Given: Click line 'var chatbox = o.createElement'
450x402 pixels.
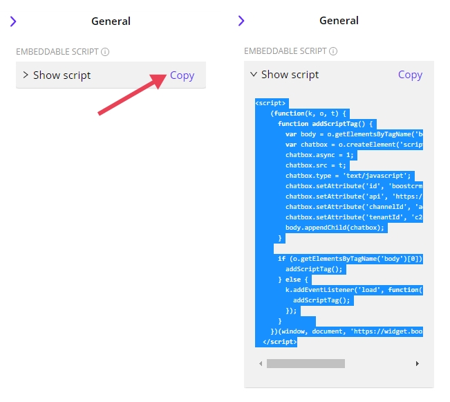Looking at the screenshot, I should click(354, 145).
